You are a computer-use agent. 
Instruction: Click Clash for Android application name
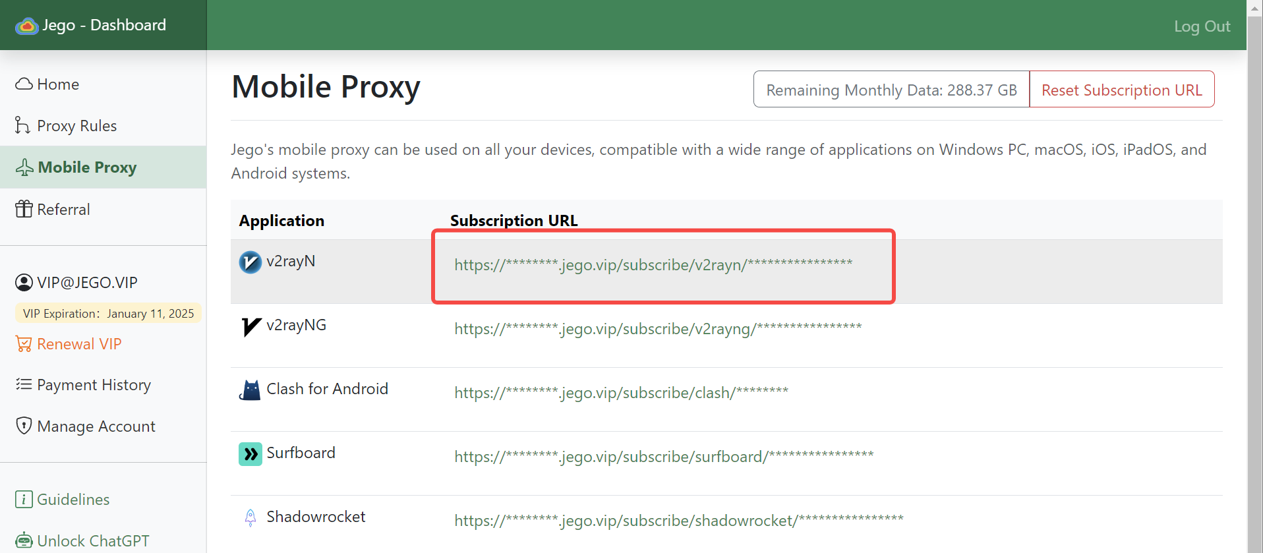coord(327,389)
